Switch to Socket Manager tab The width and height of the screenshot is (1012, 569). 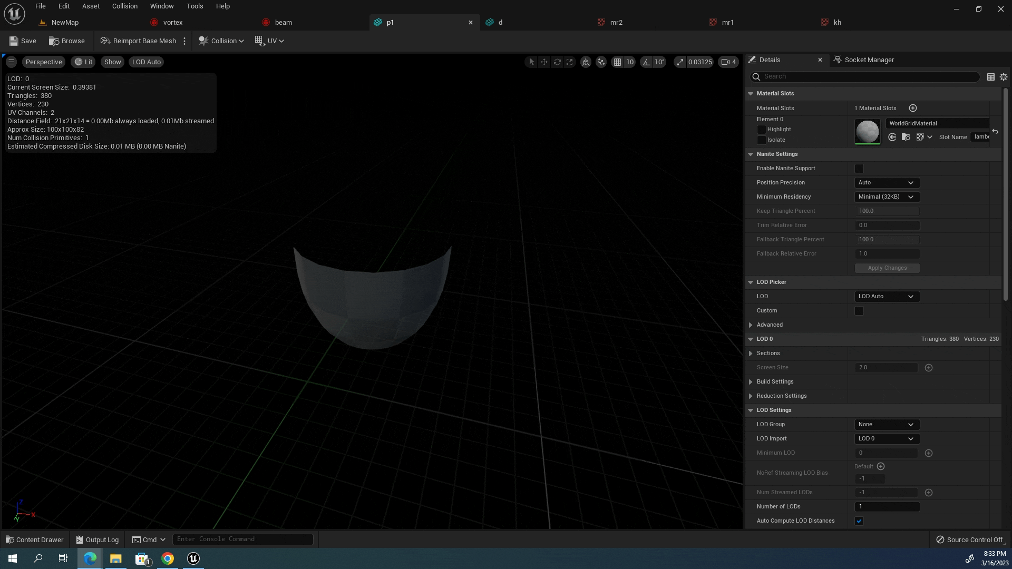coord(864,60)
